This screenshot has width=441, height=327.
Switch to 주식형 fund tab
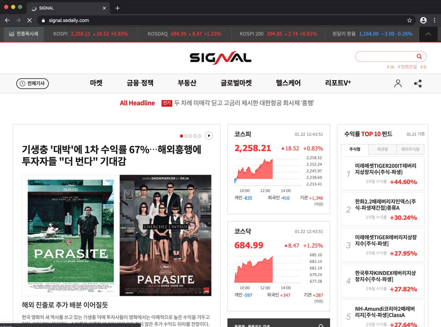point(355,149)
